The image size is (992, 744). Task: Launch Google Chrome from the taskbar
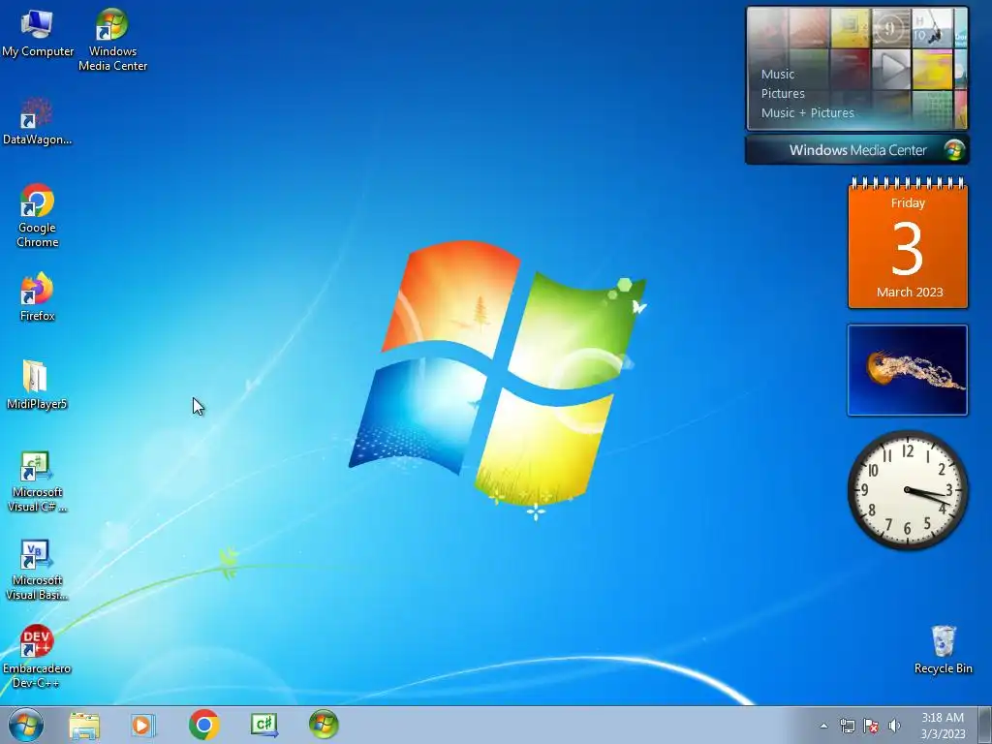[x=203, y=725]
